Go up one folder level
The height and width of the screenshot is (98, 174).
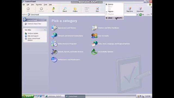click(53, 10)
